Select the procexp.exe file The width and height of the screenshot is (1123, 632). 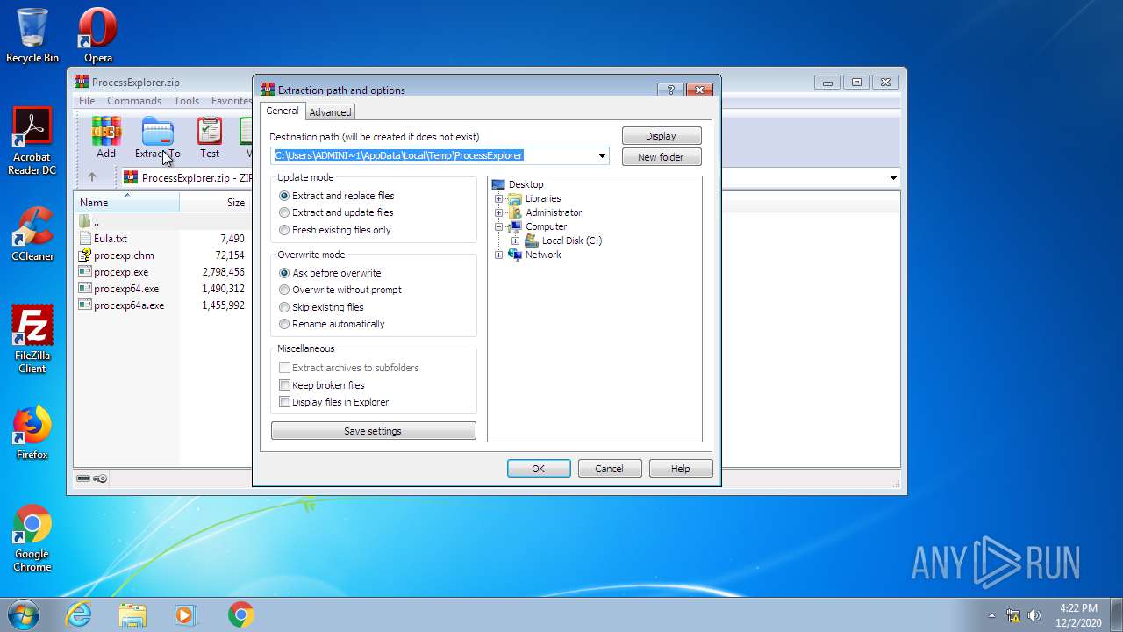coord(121,272)
